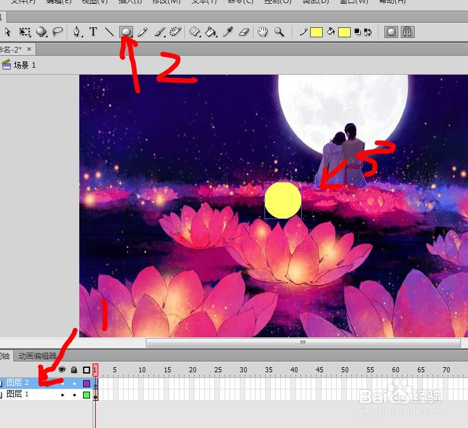The height and width of the screenshot is (428, 468).
Task: Select the Paint Bucket tool
Action: (211, 32)
